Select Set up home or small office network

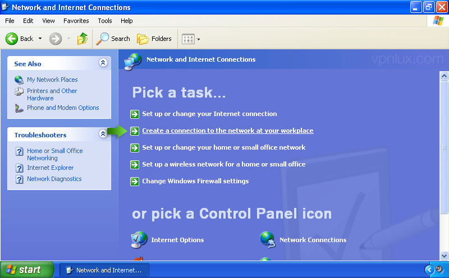coord(224,147)
